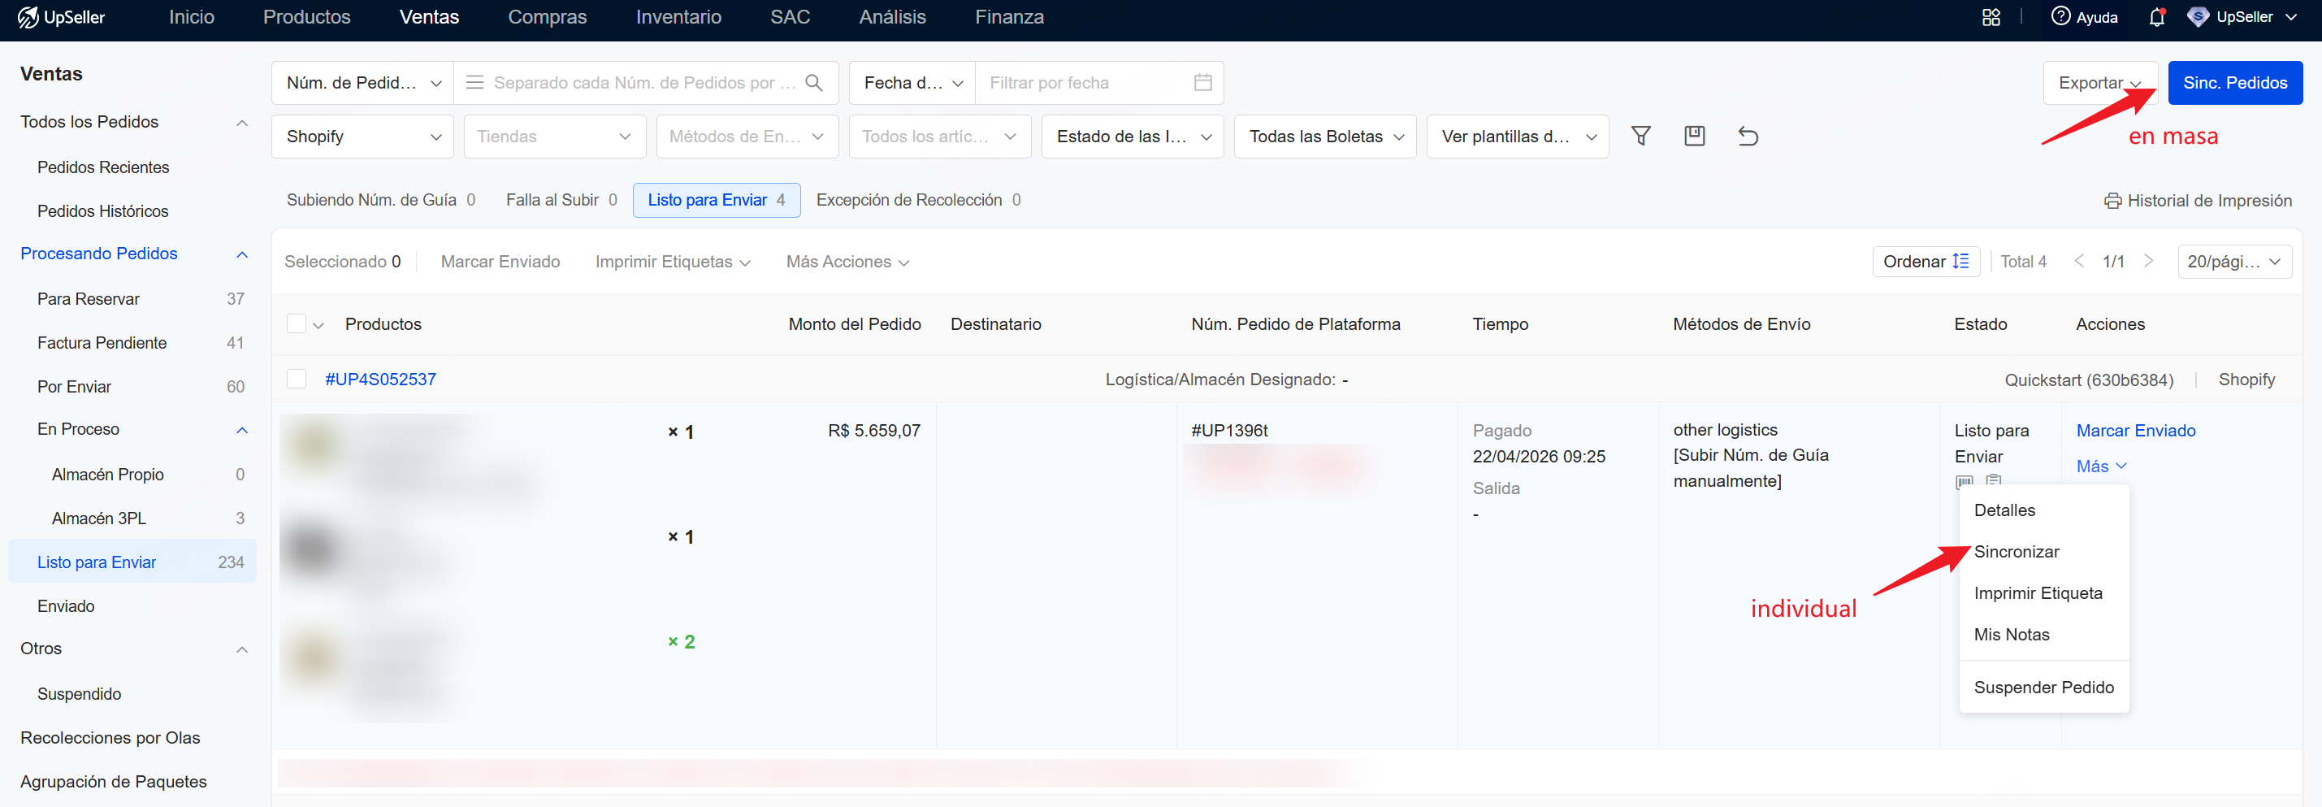Click the reset filters undo arrow icon
The height and width of the screenshot is (807, 2322).
[1748, 137]
